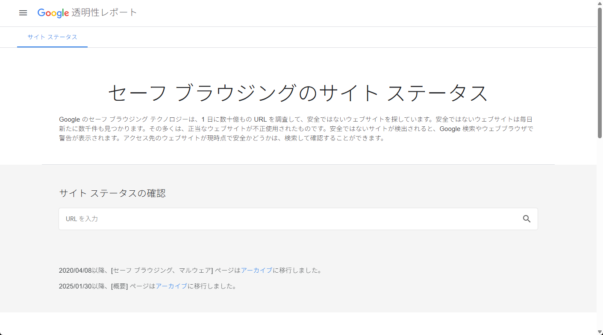
Task: Select the サイト ステータス tab
Action: click(x=53, y=37)
